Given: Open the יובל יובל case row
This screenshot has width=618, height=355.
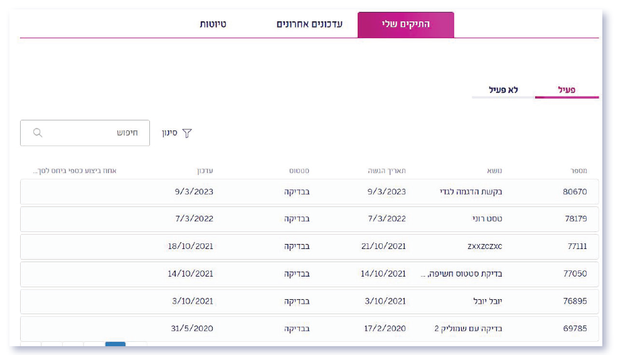Looking at the screenshot, I should [487, 301].
